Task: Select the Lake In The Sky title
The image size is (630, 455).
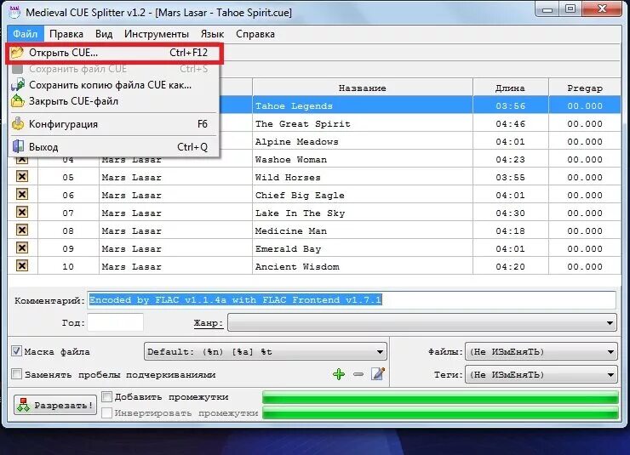Action: [301, 213]
